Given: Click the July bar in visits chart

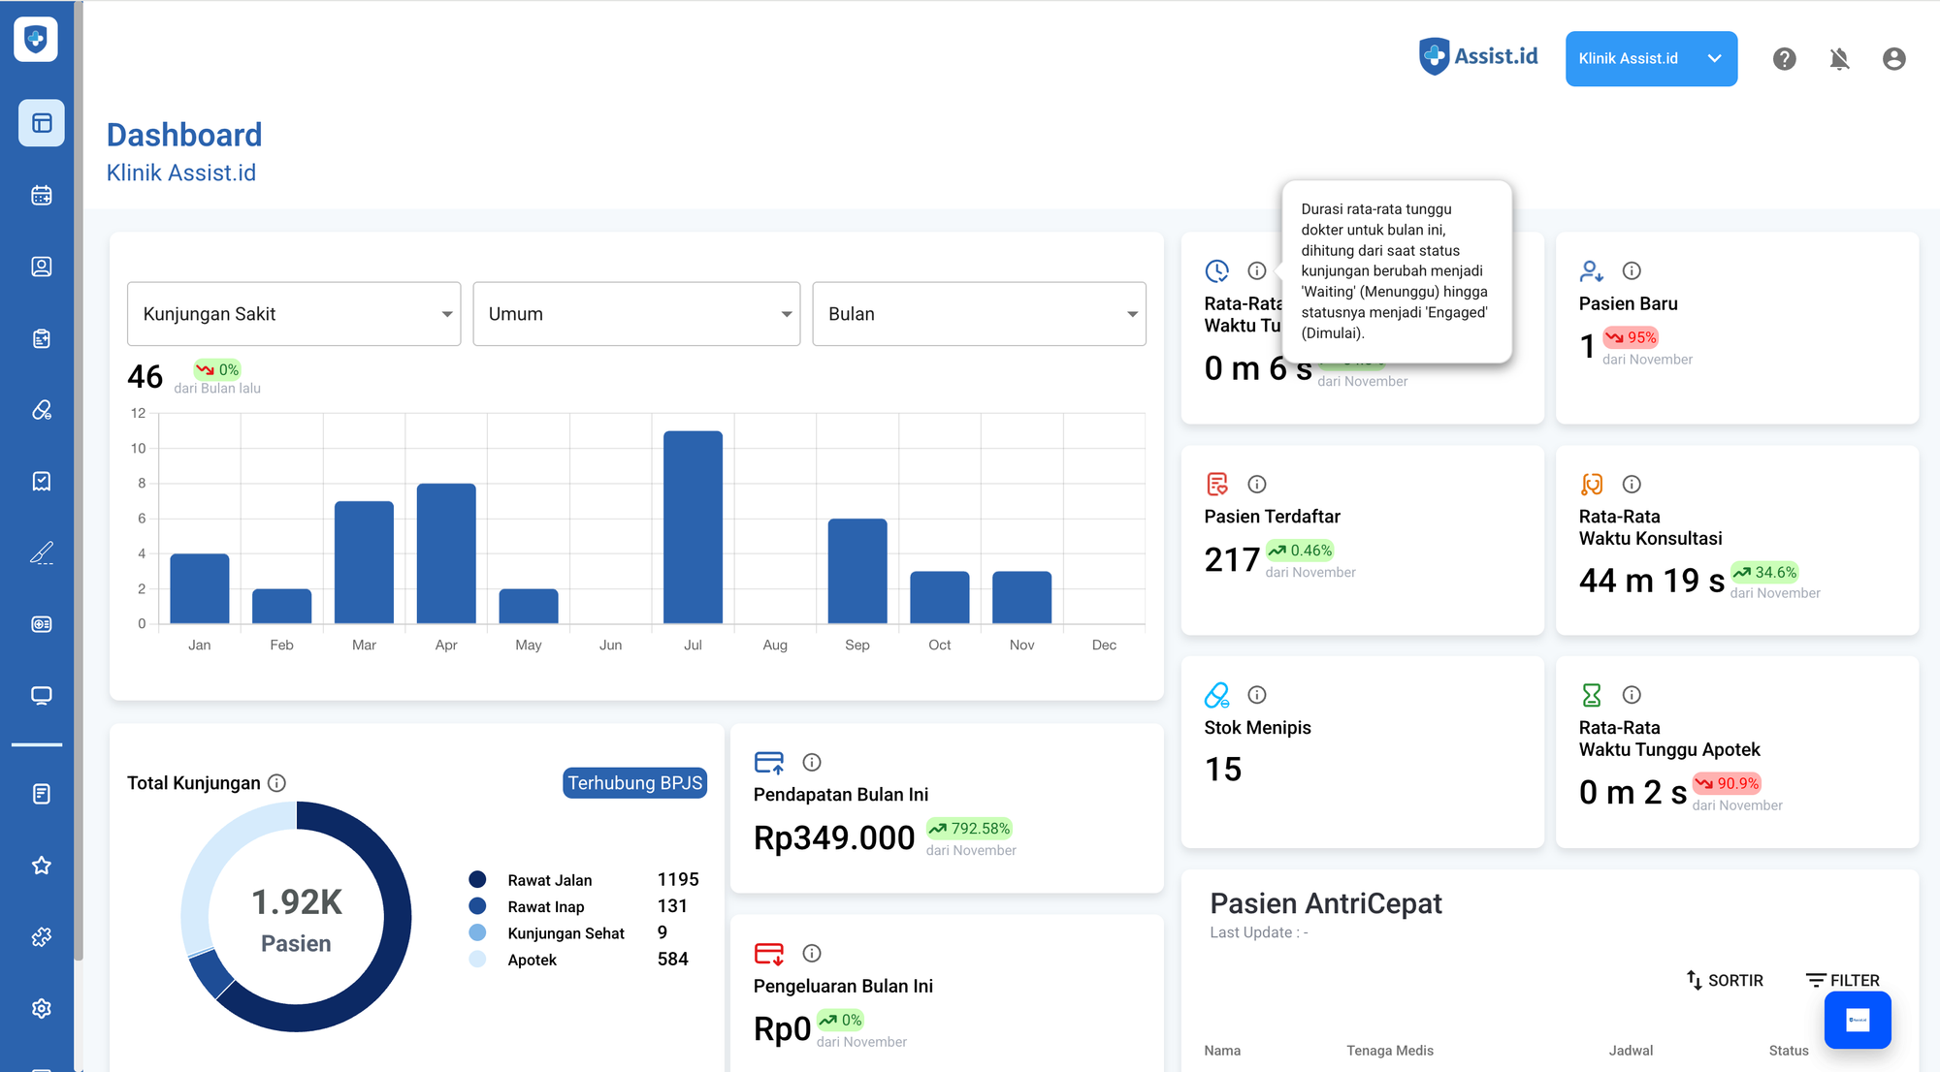Looking at the screenshot, I should (x=693, y=527).
